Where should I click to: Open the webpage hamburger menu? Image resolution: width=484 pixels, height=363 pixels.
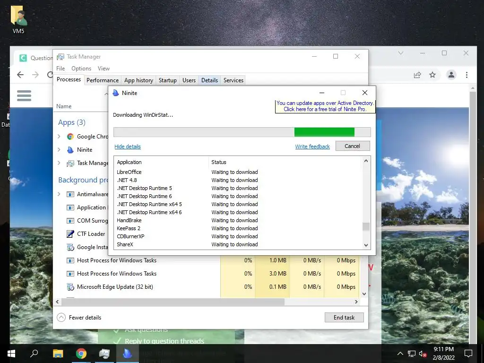pyautogui.click(x=24, y=95)
